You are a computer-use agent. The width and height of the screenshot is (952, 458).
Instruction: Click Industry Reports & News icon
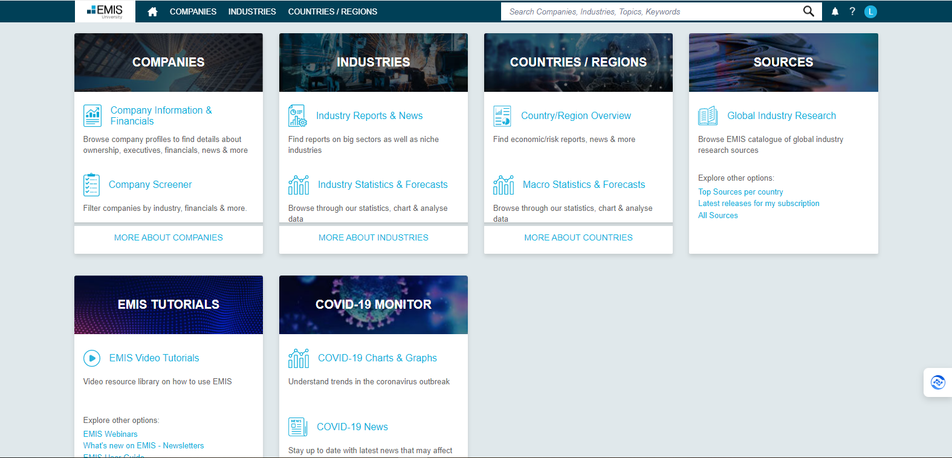(x=297, y=115)
